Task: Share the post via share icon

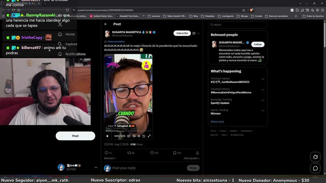Action: [197, 153]
